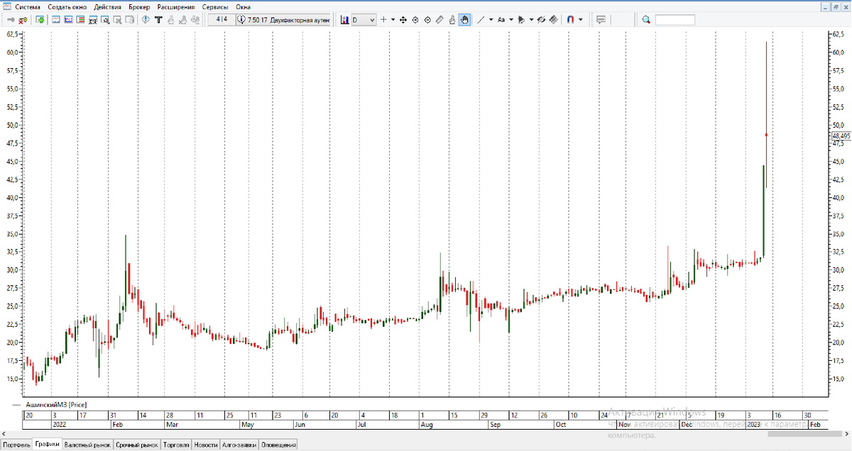Switch to the Валютный рынок tab
The height and width of the screenshot is (451, 852).
[87, 445]
